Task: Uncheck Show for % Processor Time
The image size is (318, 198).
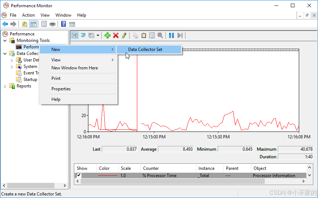Action: 79,175
